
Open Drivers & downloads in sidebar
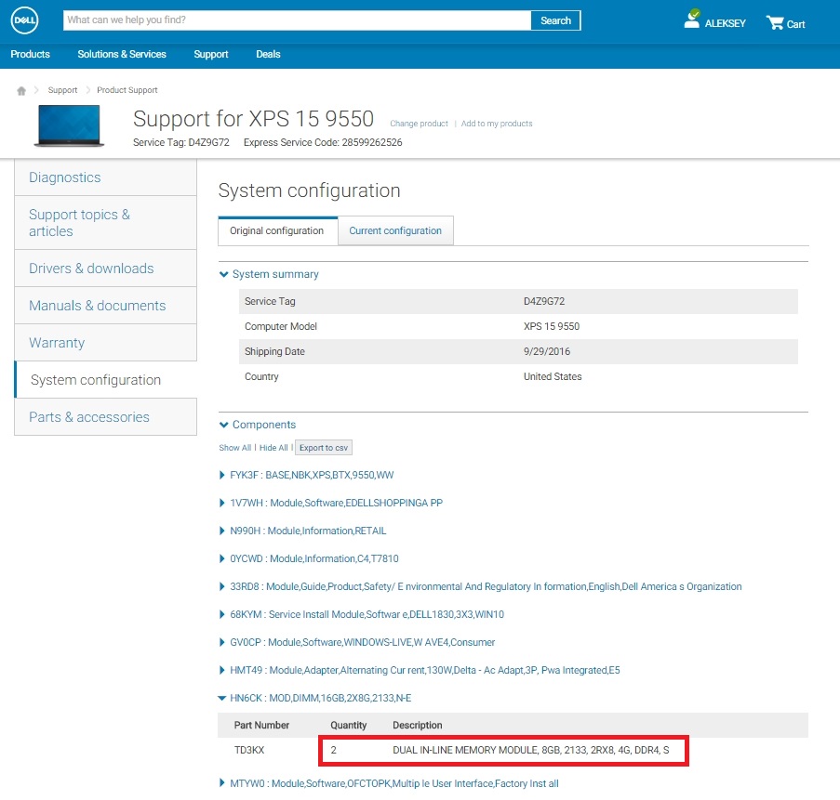(105, 269)
